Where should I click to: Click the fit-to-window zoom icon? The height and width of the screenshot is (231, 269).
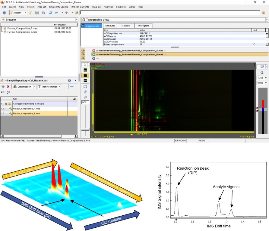pyautogui.click(x=85, y=87)
